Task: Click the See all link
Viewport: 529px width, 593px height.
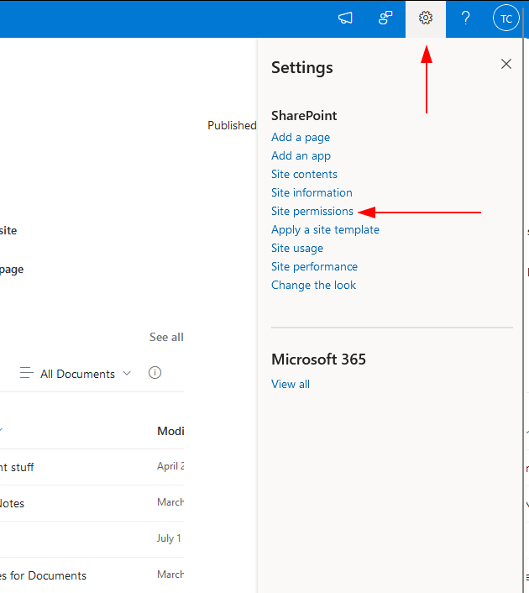Action: [x=166, y=337]
